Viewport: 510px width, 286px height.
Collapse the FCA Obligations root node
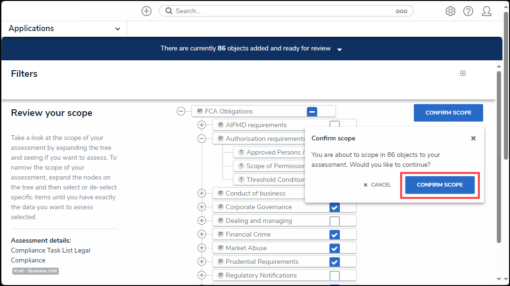coord(181,111)
